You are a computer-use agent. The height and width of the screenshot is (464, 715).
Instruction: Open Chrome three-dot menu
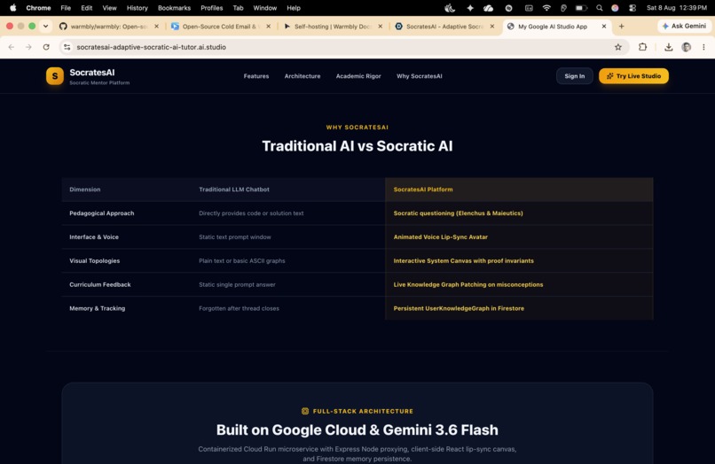tap(703, 47)
